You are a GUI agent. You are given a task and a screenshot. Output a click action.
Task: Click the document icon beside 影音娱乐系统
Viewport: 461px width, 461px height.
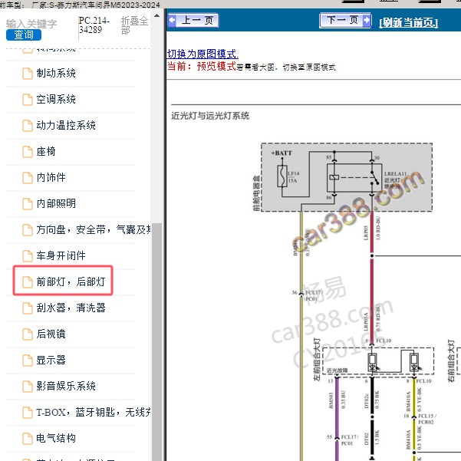(28, 386)
